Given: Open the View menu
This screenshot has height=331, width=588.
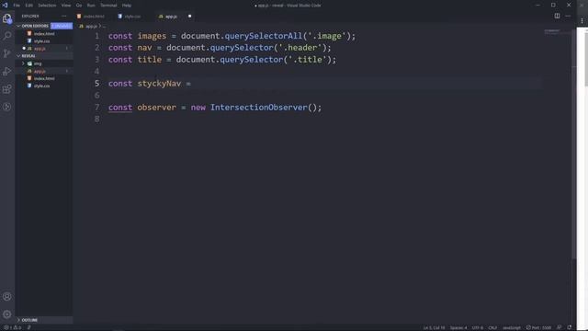Looking at the screenshot, I should pyautogui.click(x=65, y=6).
